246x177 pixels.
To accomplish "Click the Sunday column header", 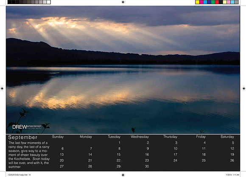I will (x=58, y=137).
